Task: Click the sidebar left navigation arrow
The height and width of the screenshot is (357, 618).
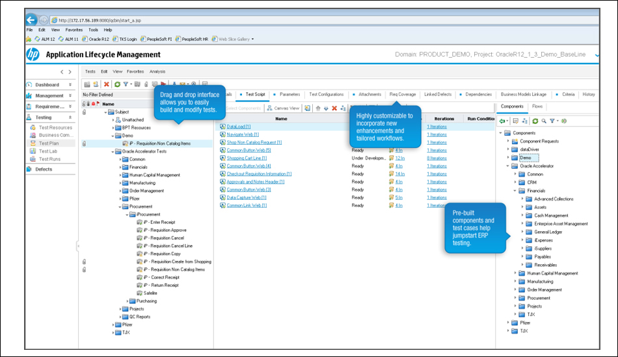Action: point(62,72)
